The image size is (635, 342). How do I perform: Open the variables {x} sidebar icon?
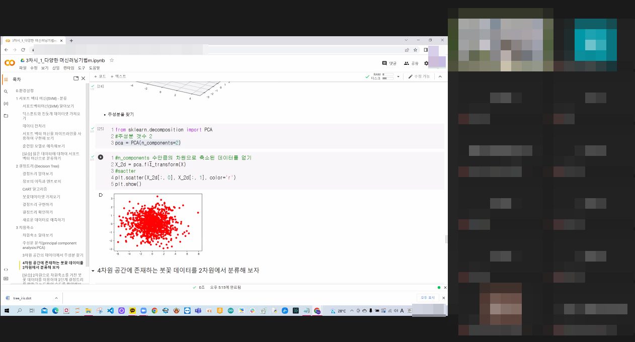click(x=6, y=103)
